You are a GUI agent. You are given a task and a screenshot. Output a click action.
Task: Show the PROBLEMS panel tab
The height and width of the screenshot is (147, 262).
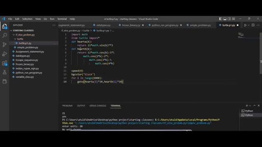point(67,106)
